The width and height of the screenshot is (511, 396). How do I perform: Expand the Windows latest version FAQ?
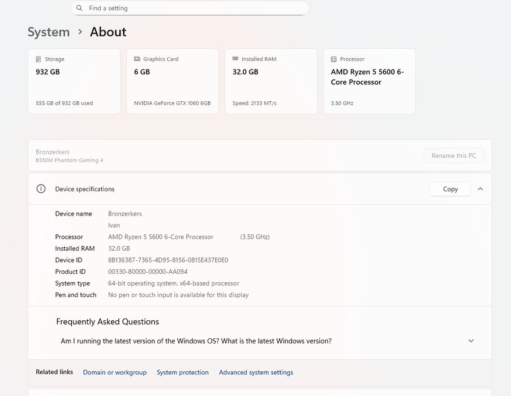point(471,341)
